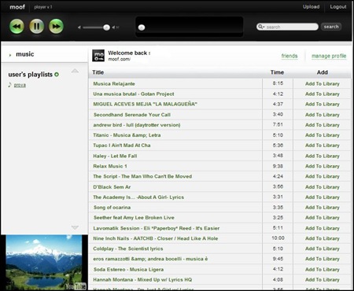
Task: Add andrew bird - lull to library
Action: click(323, 125)
